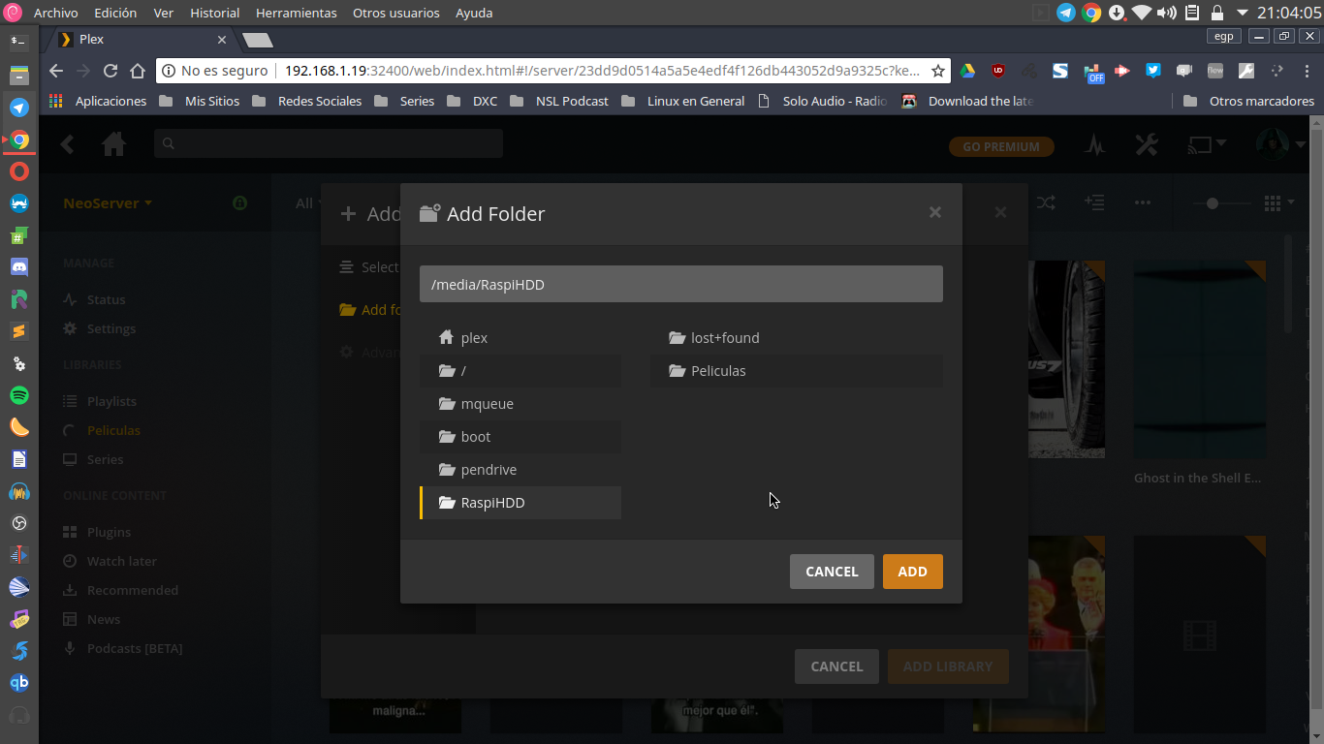Open the Historial menu
Viewport: 1324px width, 744px height.
[214, 13]
